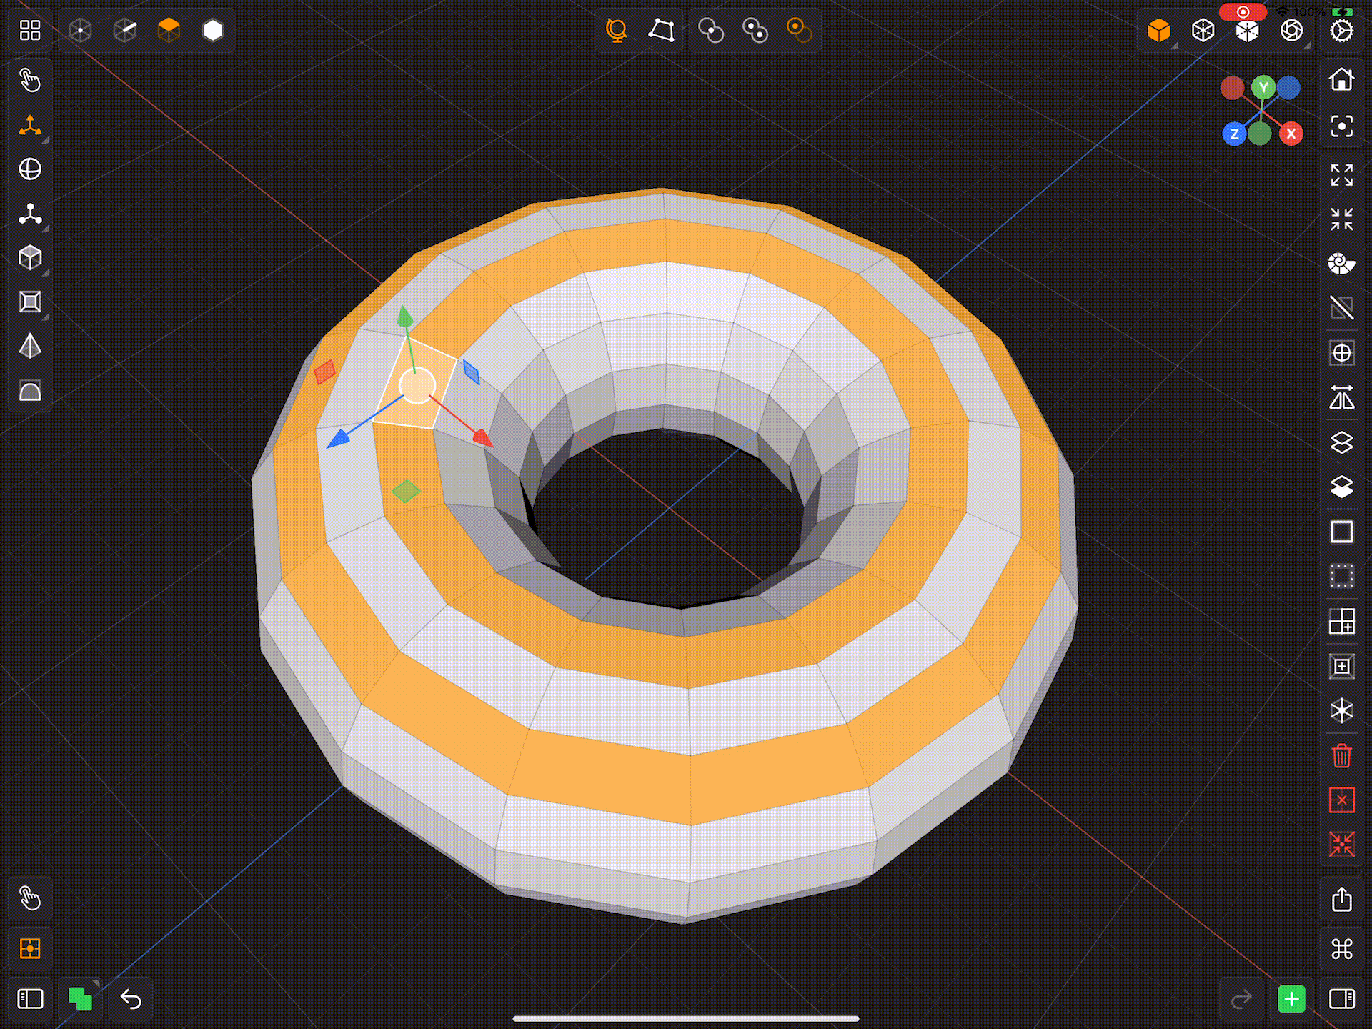This screenshot has height=1029, width=1372.
Task: Activate the mirror symmetry icon
Action: [1342, 397]
